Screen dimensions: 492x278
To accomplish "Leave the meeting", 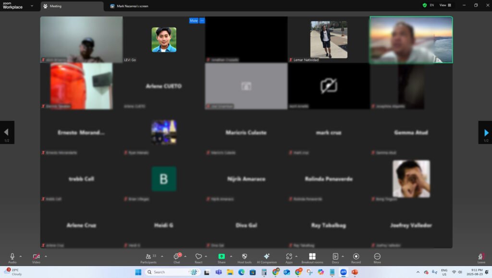I will pos(481,258).
